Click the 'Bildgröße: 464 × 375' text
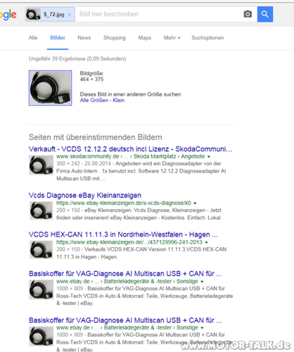 92,76
